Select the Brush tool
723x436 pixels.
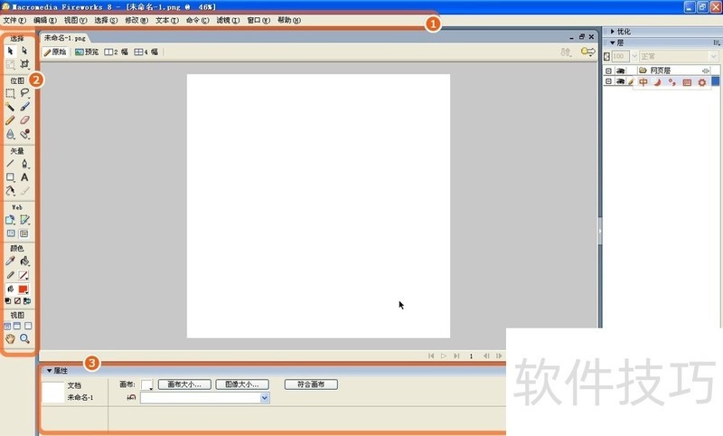coord(24,107)
